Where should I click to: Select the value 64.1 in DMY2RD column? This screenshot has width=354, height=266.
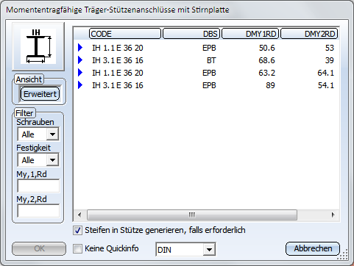coord(326,73)
